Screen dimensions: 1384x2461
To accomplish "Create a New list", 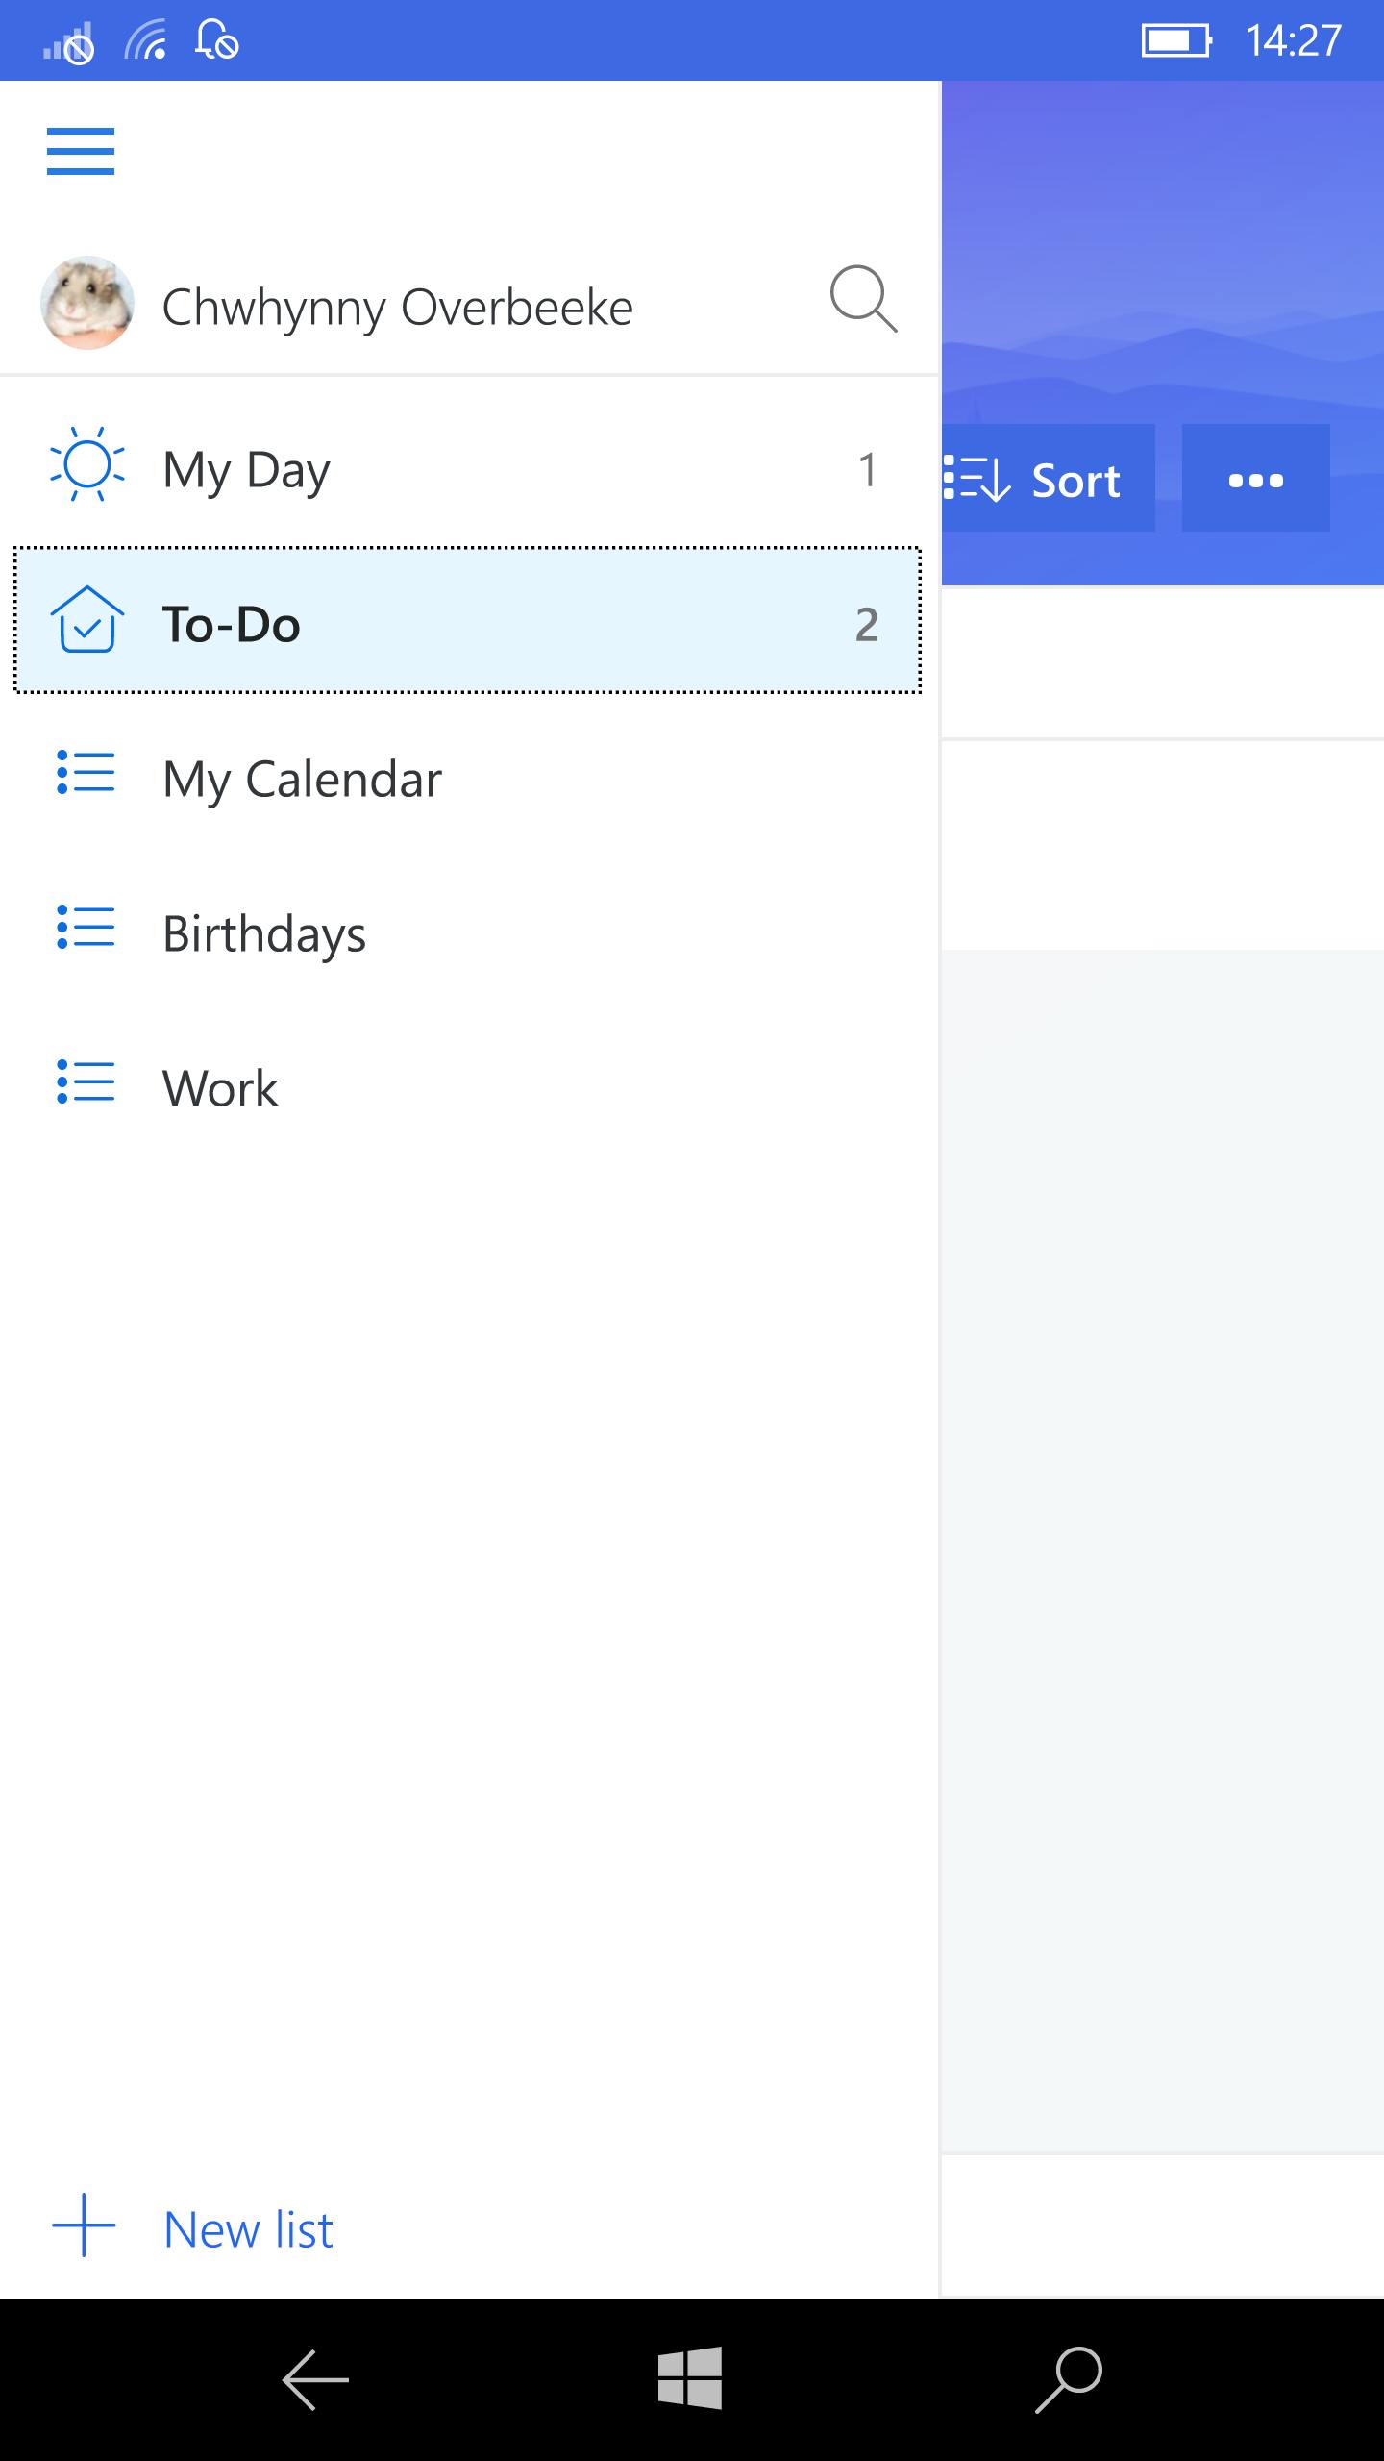I will [x=248, y=2229].
